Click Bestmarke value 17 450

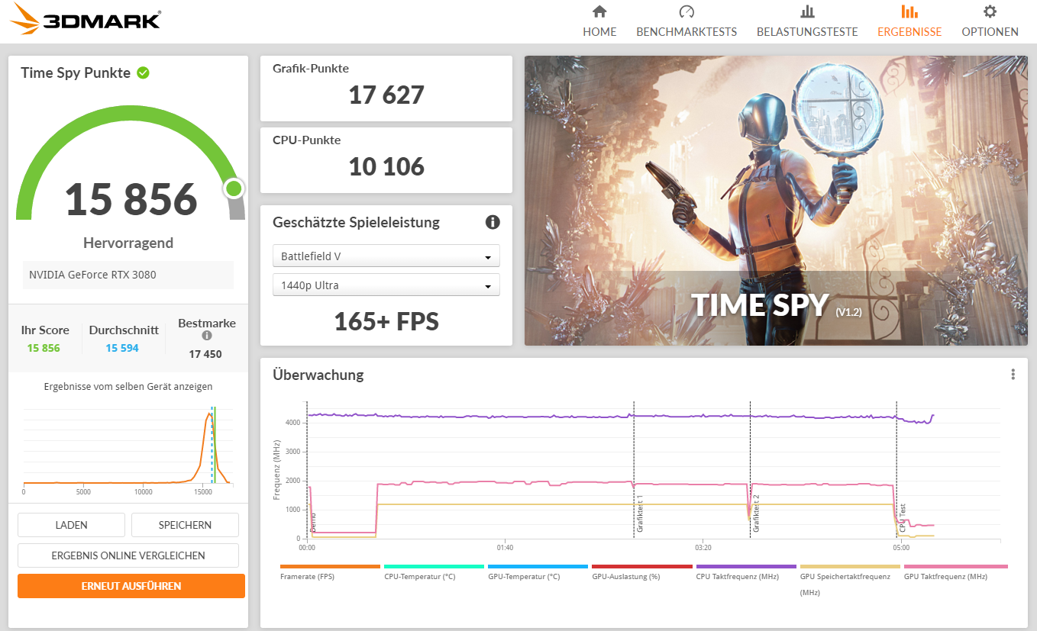coord(206,354)
